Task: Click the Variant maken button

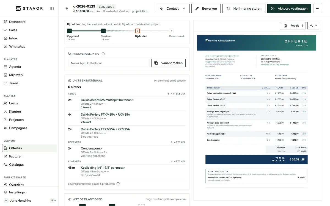Action: click(x=169, y=63)
